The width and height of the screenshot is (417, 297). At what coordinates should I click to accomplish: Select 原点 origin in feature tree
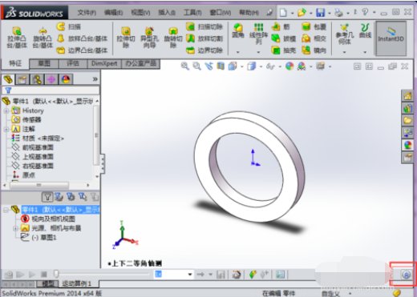(x=29, y=175)
